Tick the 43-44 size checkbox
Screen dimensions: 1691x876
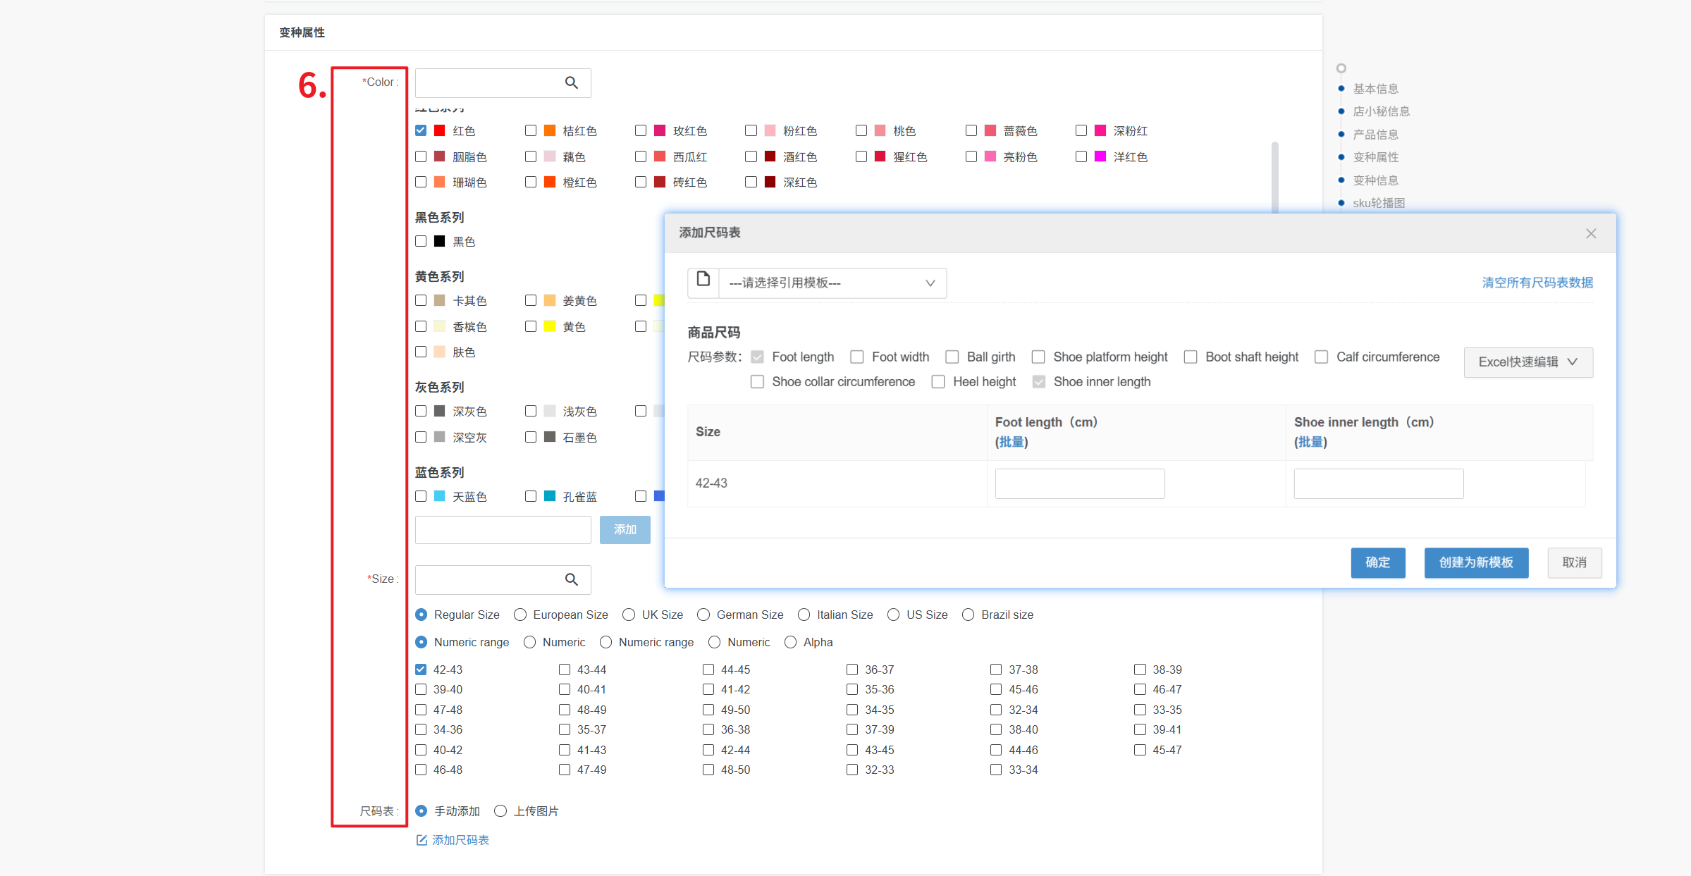pyautogui.click(x=565, y=670)
